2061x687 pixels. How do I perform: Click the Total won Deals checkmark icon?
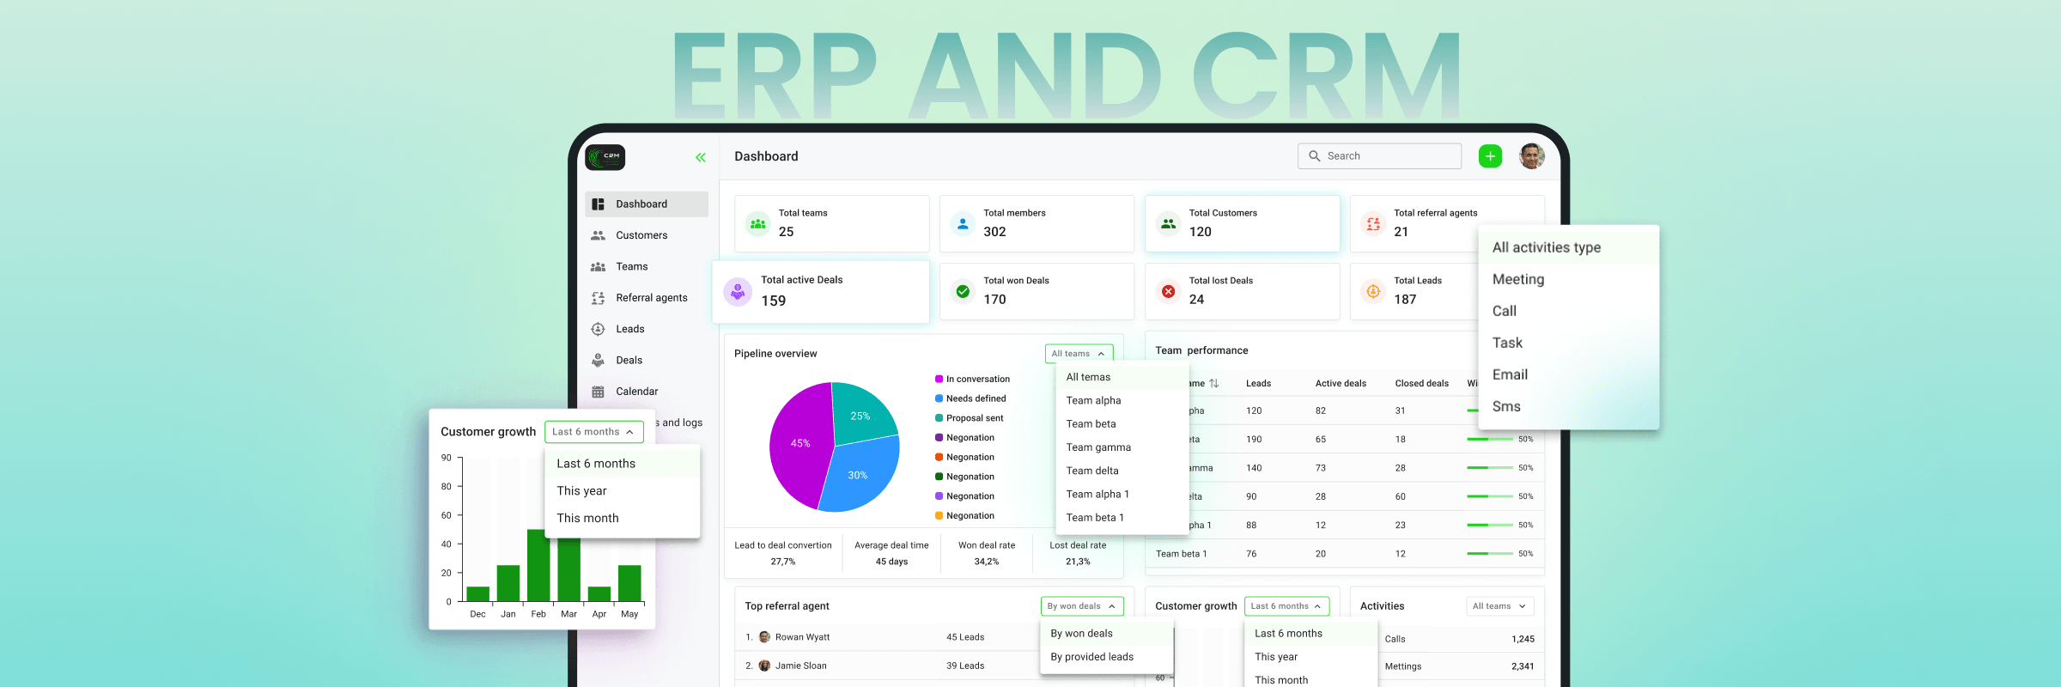pos(964,292)
